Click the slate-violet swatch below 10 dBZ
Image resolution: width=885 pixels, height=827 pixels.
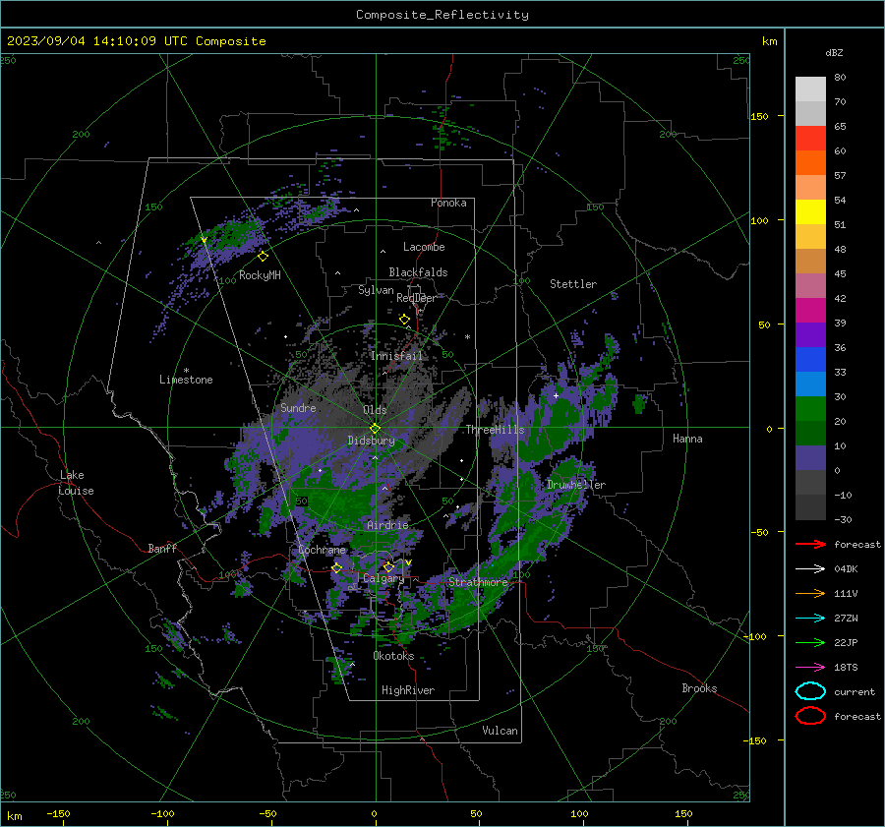pos(810,458)
